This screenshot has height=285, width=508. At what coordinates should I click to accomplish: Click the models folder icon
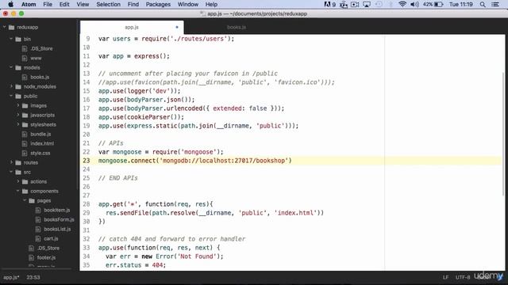[18, 67]
